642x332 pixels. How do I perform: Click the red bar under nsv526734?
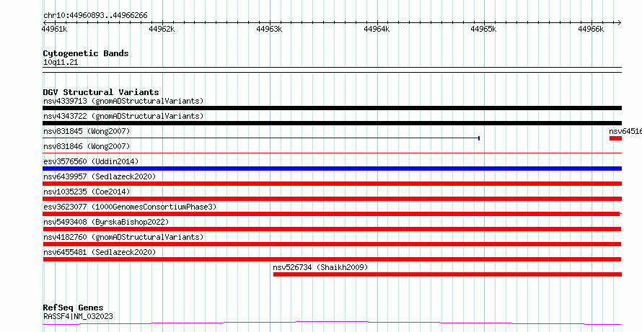[x=447, y=274]
